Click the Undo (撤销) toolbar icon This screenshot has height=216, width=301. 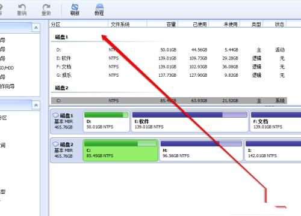tap(22, 10)
